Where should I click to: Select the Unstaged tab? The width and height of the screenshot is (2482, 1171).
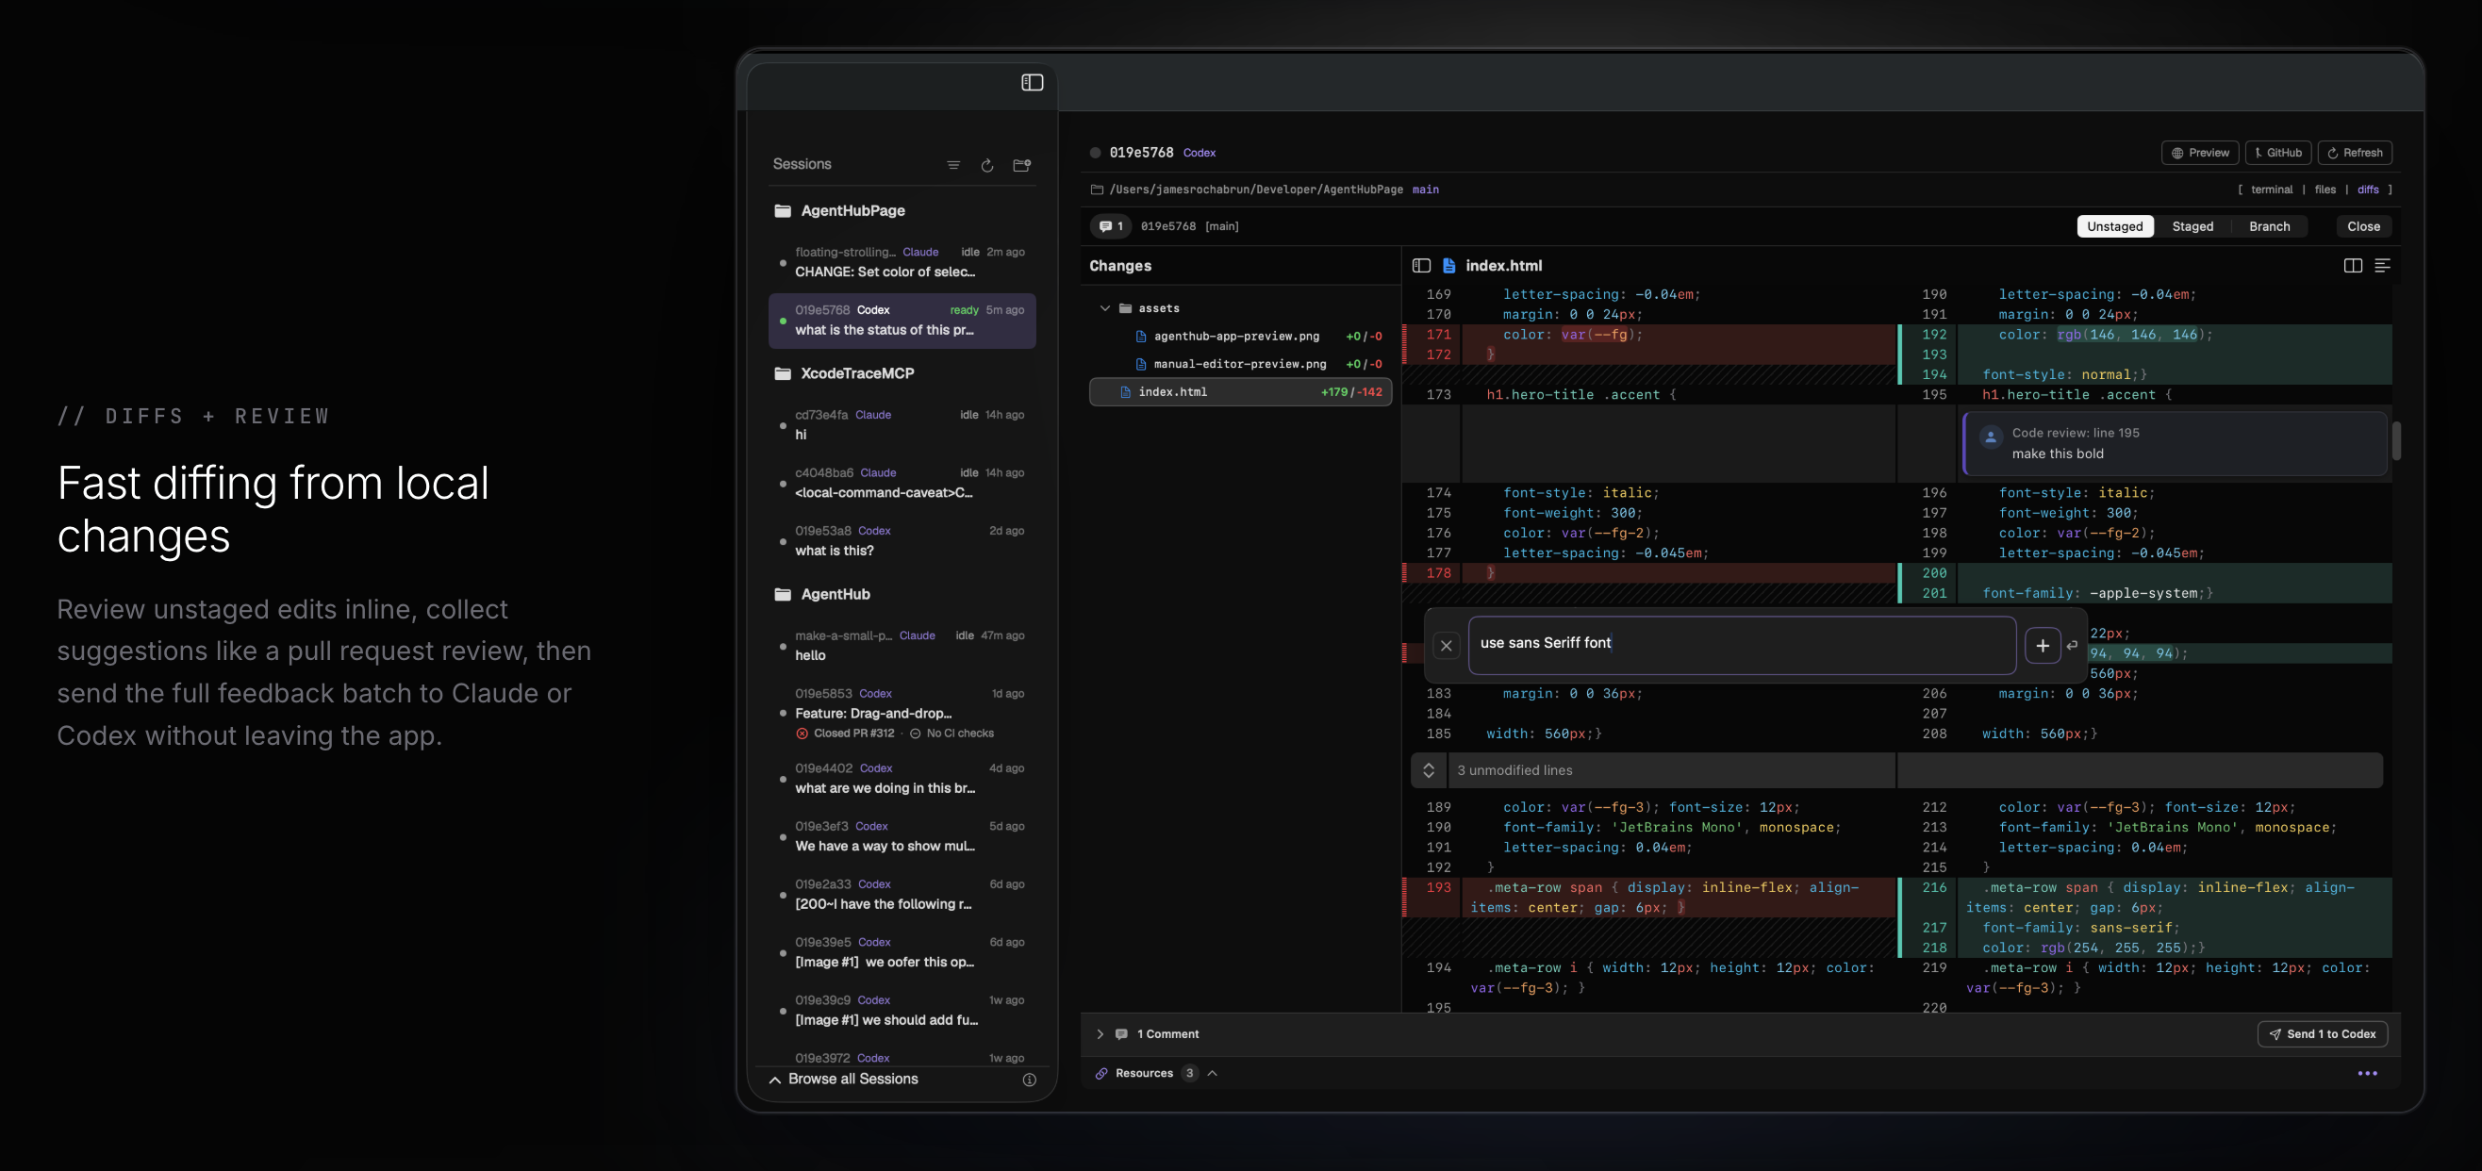(2114, 226)
